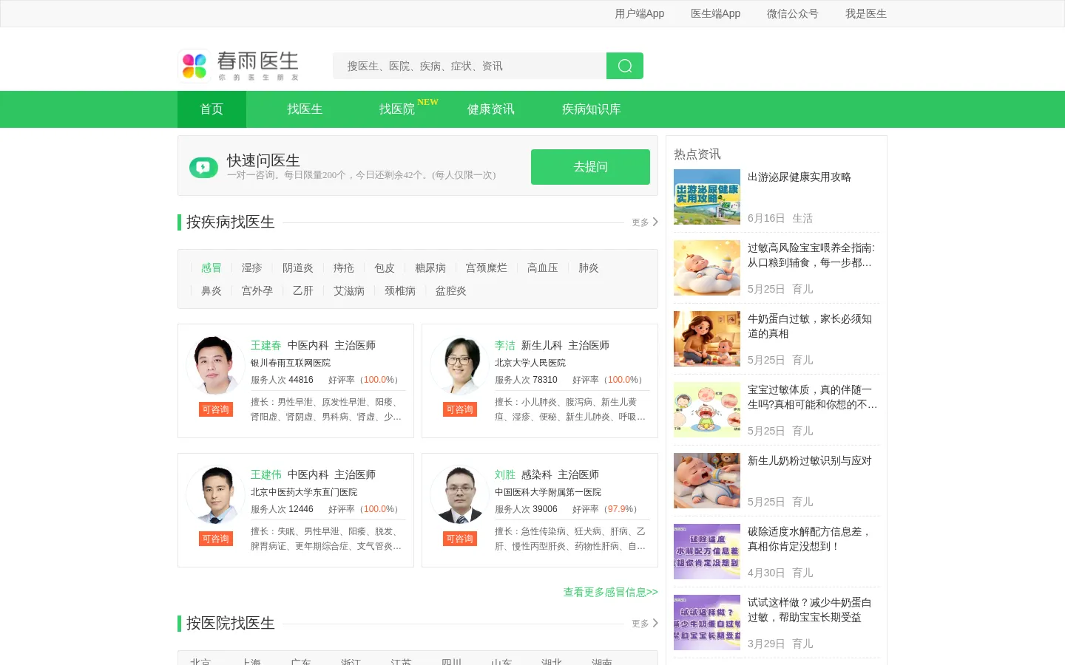Click doctor name 李洁

[x=505, y=345]
